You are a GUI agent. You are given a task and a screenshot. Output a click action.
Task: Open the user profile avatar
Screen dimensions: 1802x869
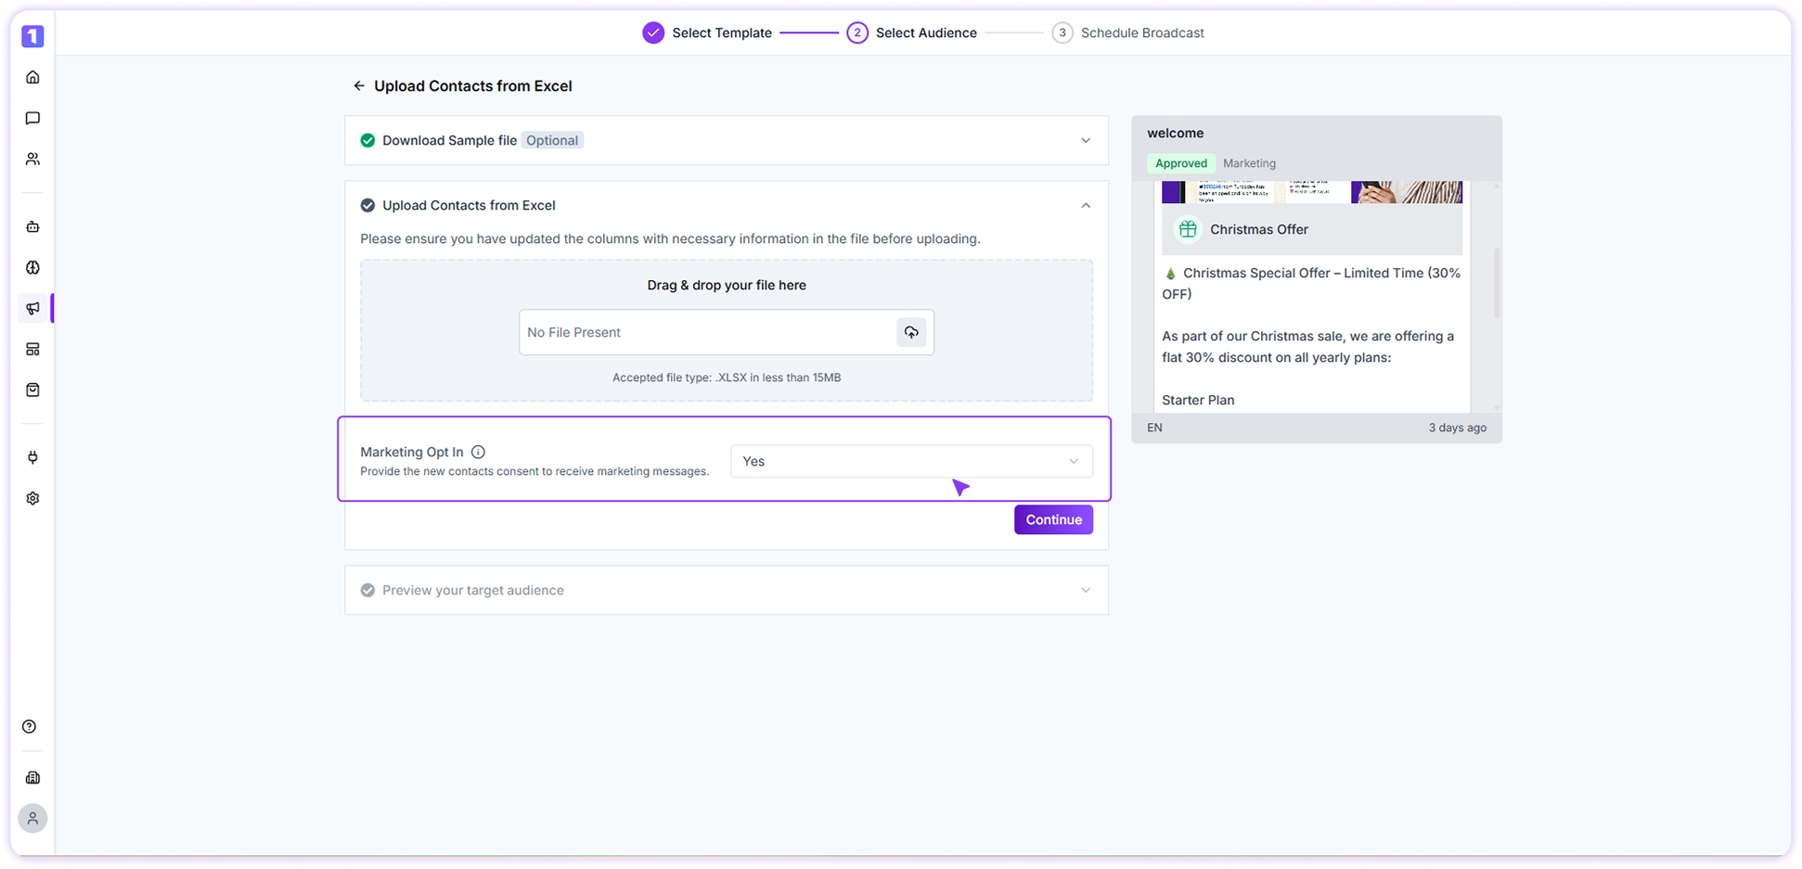point(32,818)
